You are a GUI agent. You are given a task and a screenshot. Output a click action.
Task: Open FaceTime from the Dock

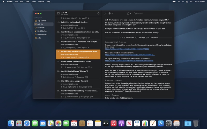pyautogui.click(x=66, y=124)
